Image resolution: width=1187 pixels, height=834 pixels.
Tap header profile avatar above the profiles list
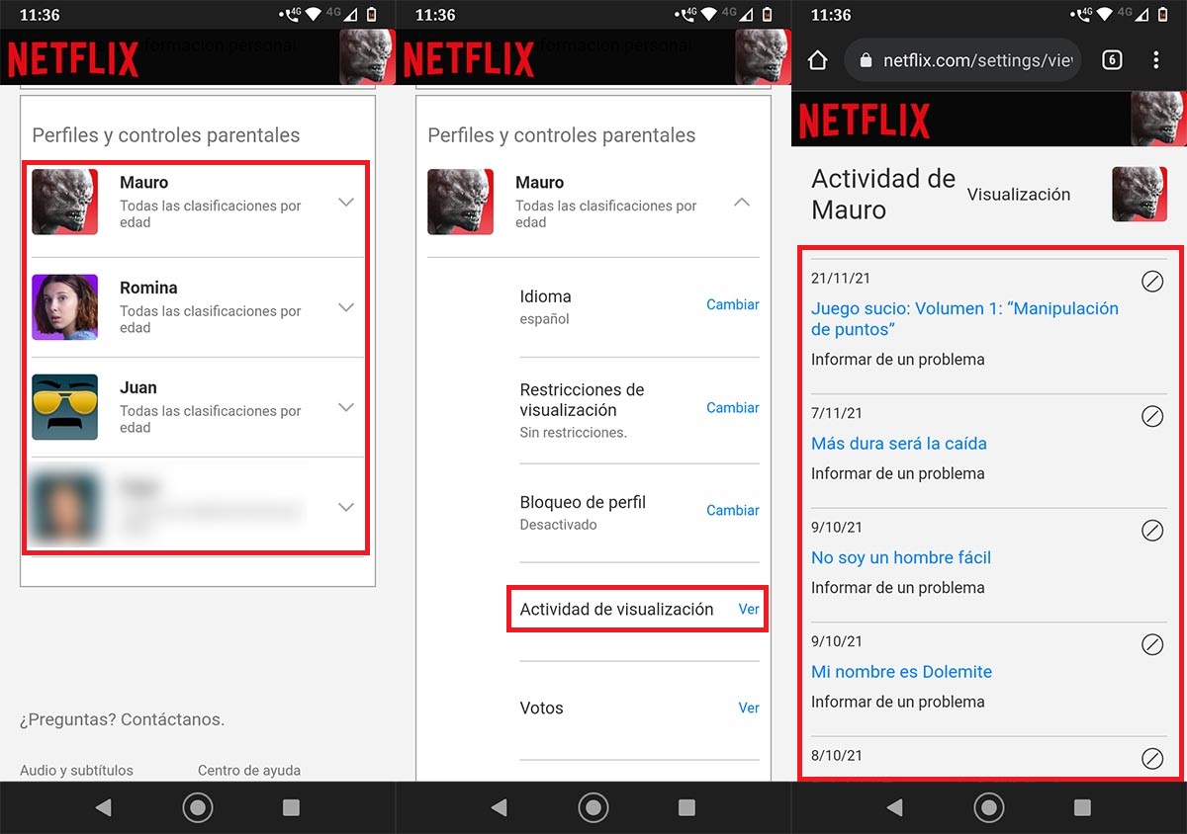[x=367, y=57]
